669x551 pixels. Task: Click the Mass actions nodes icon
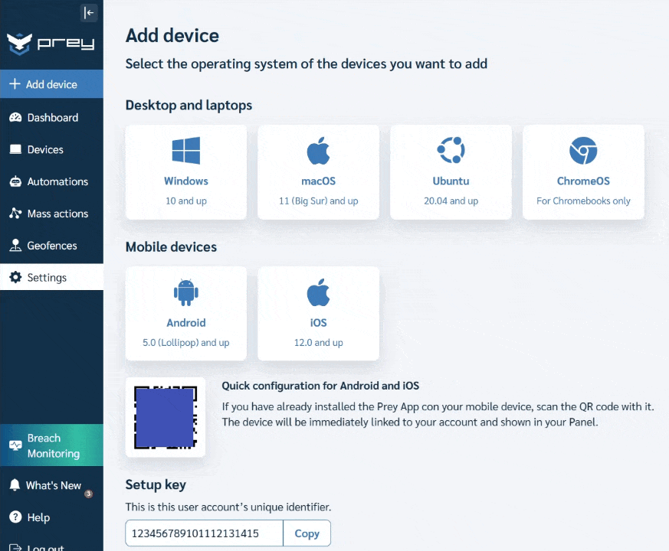point(15,213)
